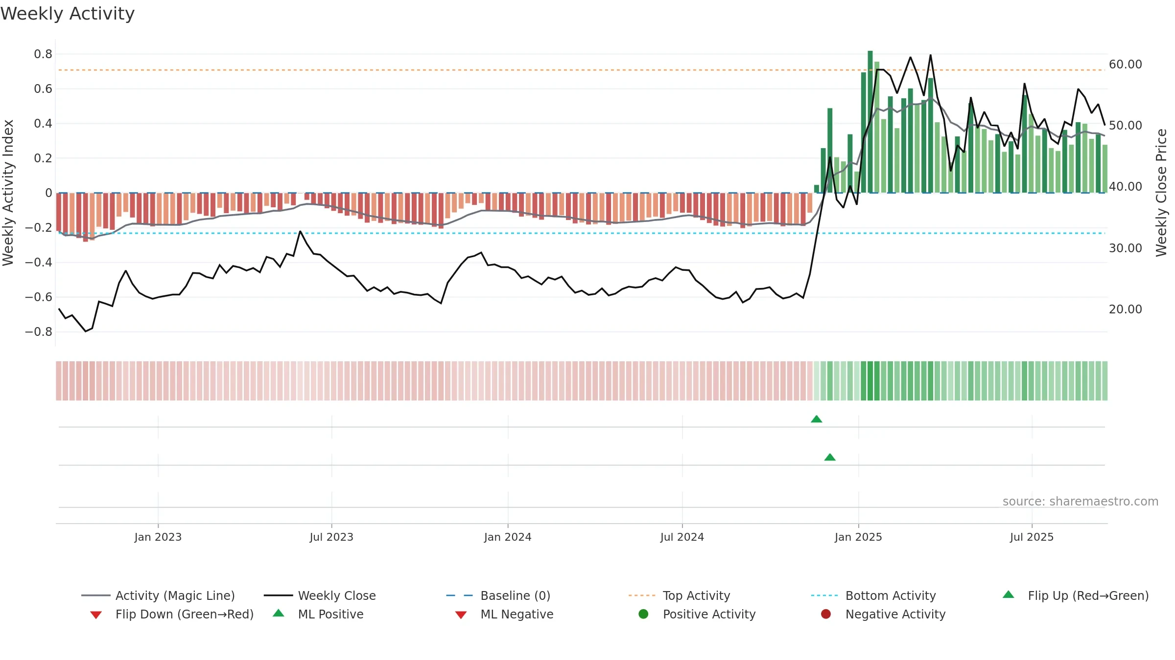
Task: Click the Jan 2025 x-axis label
Action: [x=858, y=537]
